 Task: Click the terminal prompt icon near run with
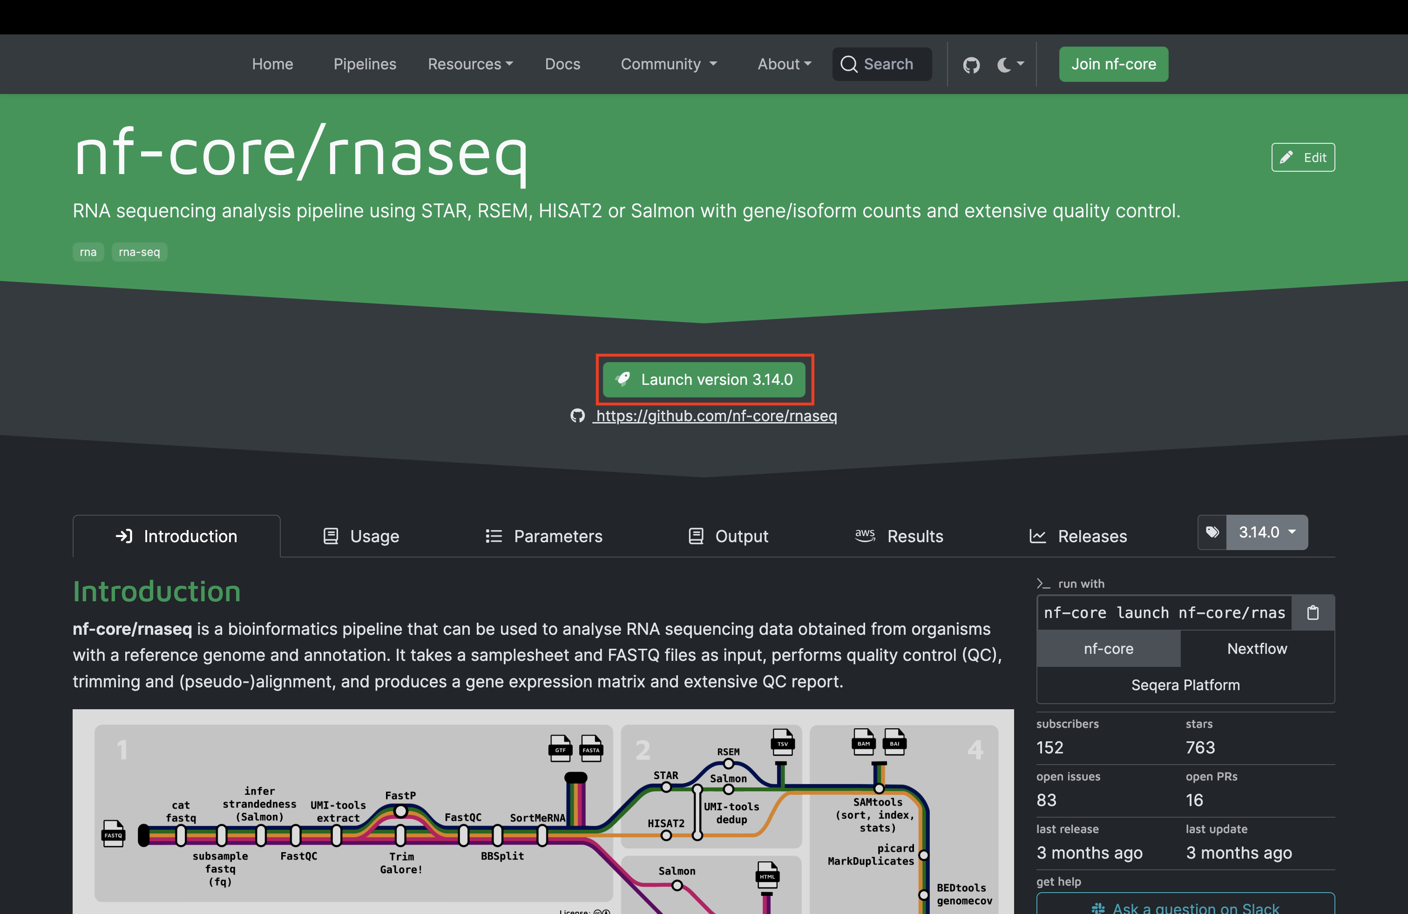1043,584
